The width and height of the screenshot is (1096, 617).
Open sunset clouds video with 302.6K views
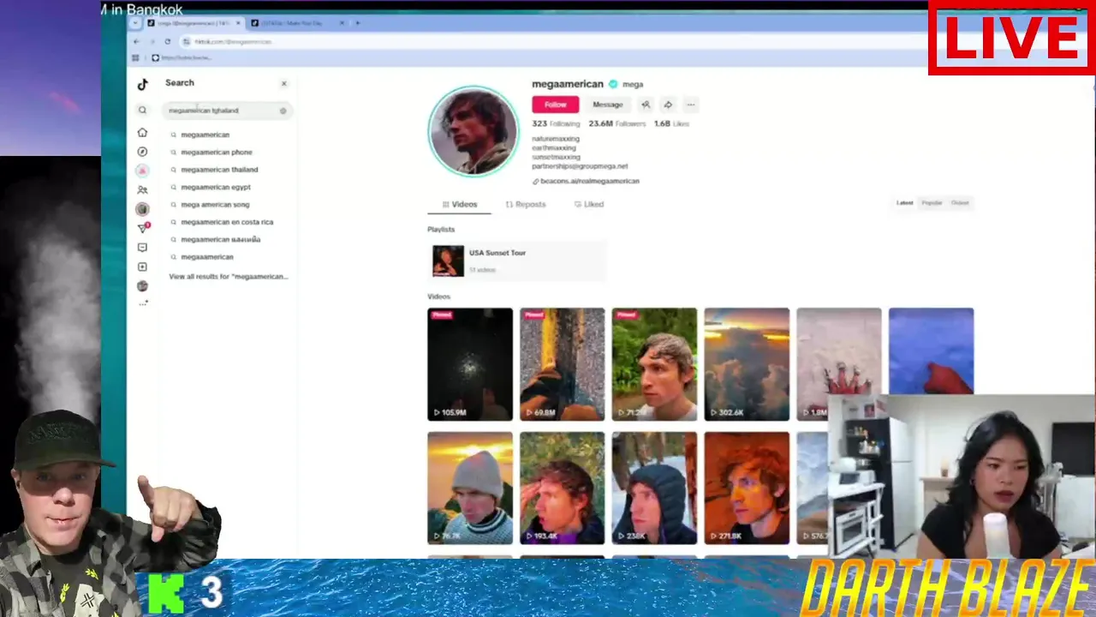747,364
